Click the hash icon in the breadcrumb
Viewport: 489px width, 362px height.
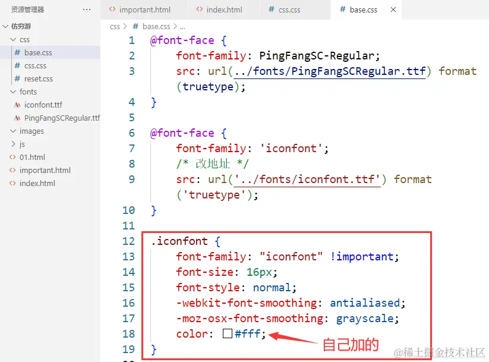(135, 26)
